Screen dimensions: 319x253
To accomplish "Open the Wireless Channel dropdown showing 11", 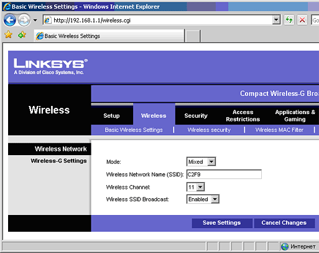I will 195,187.
